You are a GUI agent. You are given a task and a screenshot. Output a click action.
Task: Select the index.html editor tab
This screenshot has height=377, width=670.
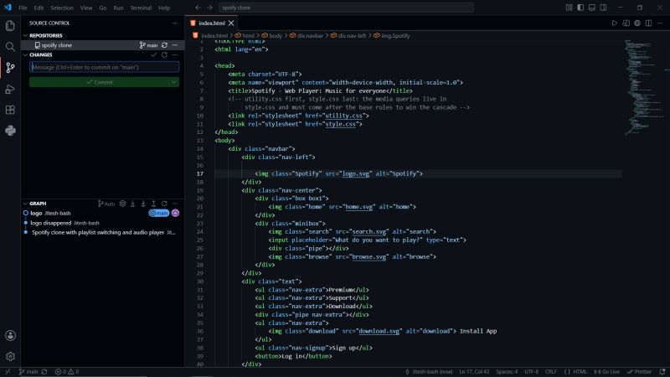coord(212,23)
